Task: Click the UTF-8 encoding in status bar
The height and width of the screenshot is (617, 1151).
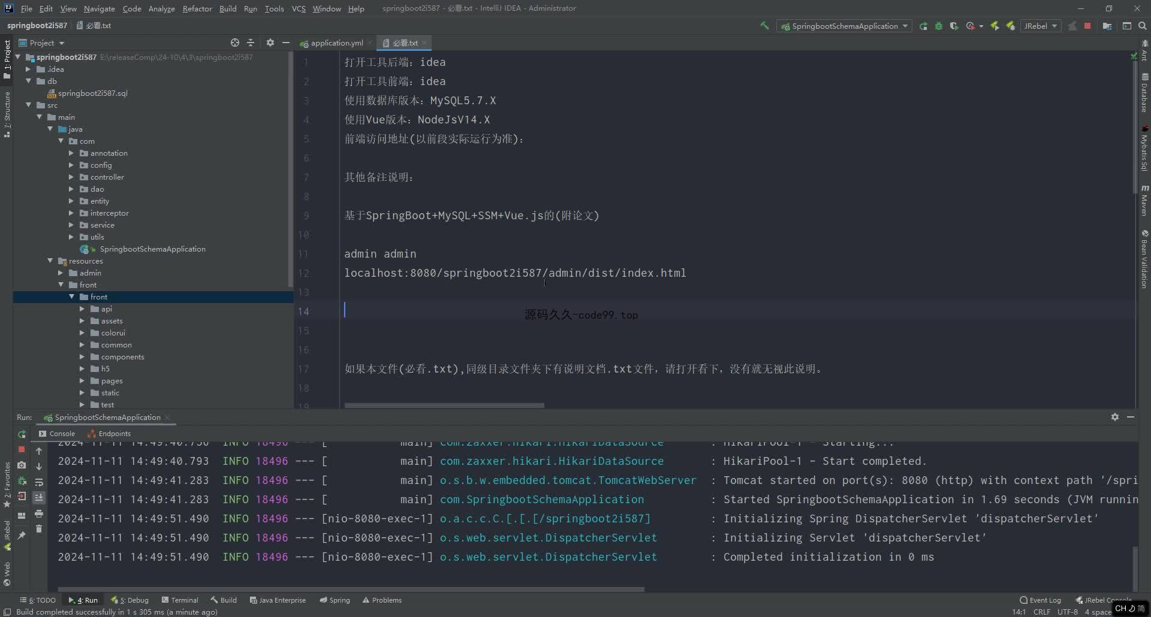Action: 1068,612
